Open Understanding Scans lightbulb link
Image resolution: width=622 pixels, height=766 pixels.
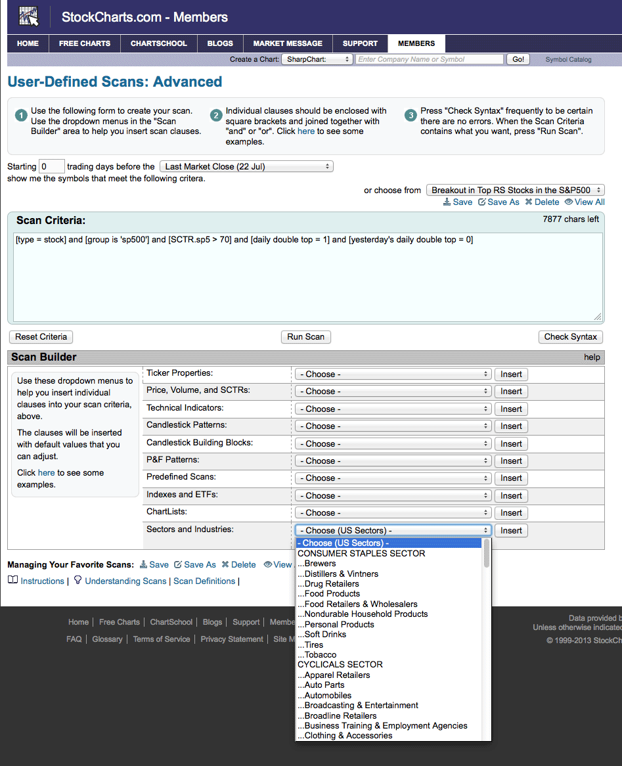coord(120,581)
